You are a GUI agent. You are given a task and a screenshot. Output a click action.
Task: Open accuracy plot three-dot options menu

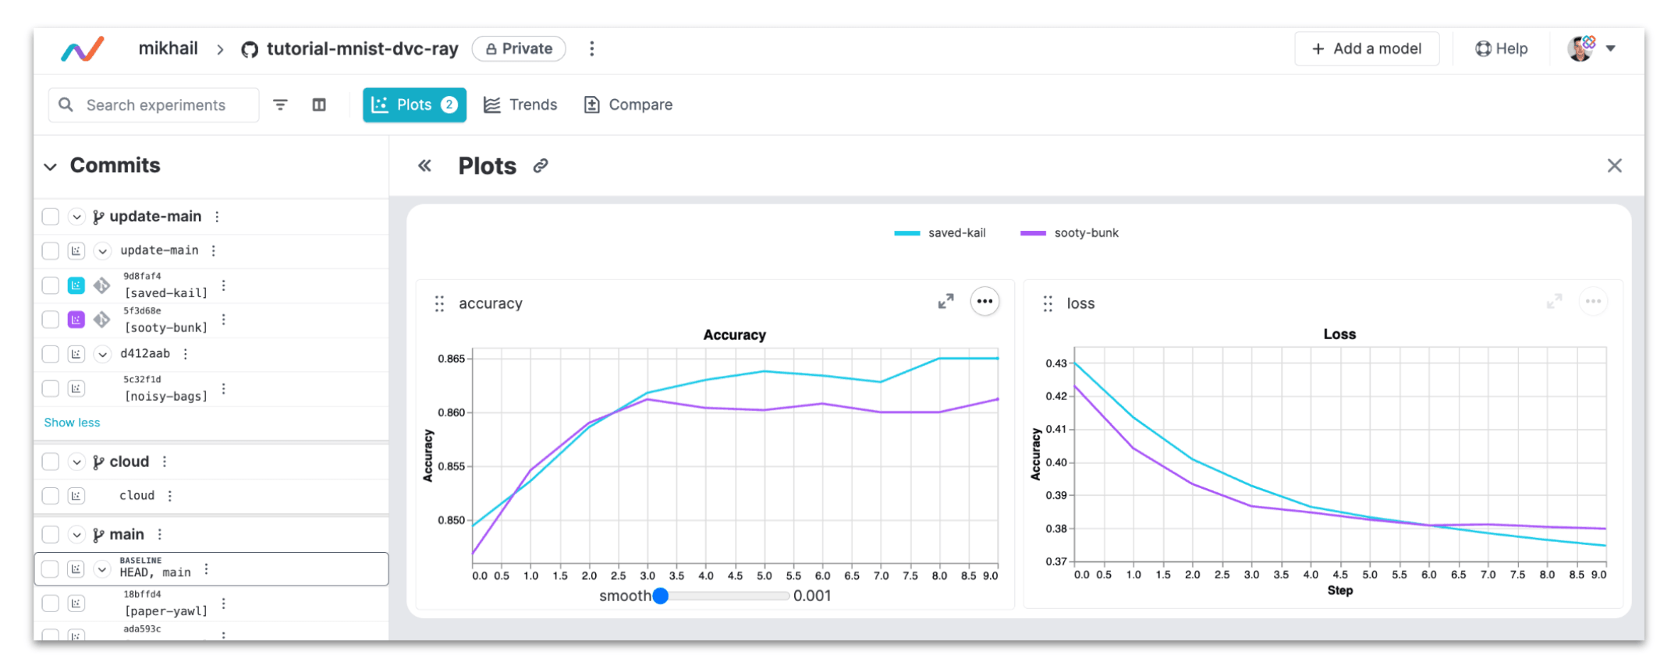(985, 302)
